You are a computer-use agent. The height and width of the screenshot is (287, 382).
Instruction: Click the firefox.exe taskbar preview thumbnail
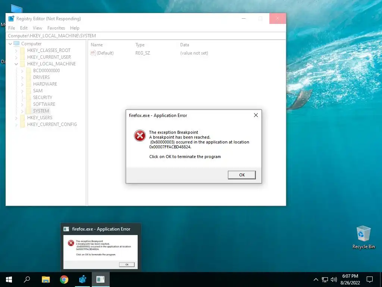pyautogui.click(x=100, y=252)
